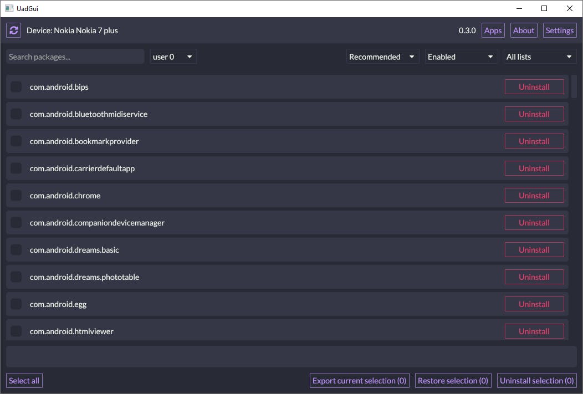Screen dimensions: 583x394
Task: Select the com.android.bookmarkprovider checkbox
Action: pyautogui.click(x=16, y=141)
